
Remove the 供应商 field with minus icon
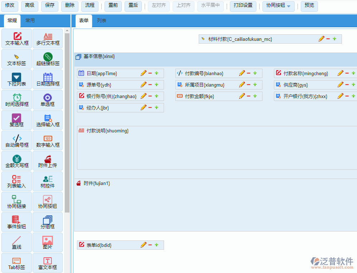pyautogui.click(x=347, y=85)
